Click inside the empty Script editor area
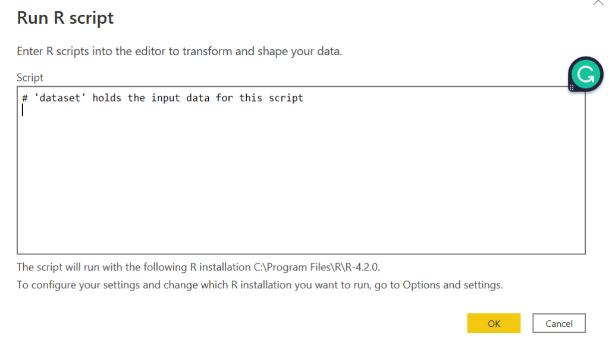Viewport: 609px width, 356px height. point(301,182)
